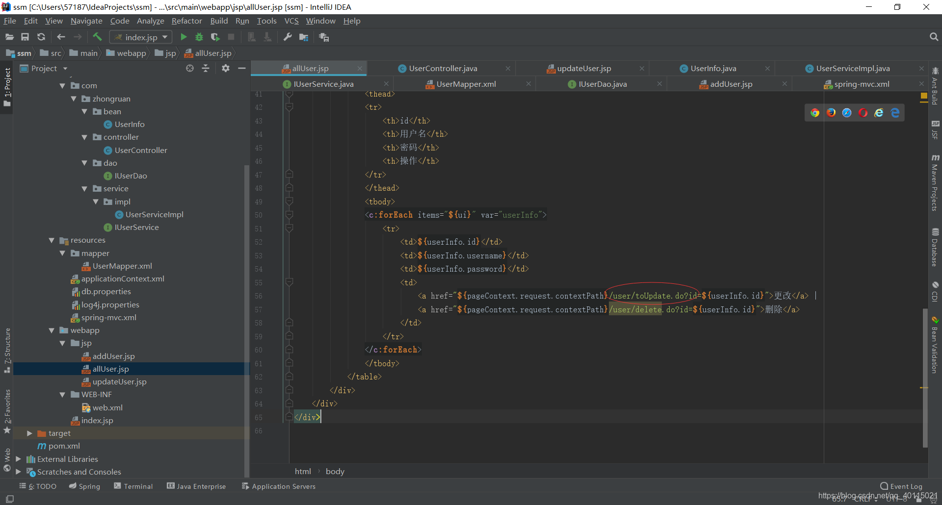Collapse the controller package folder
Screen dimensions: 942x505
coord(84,137)
